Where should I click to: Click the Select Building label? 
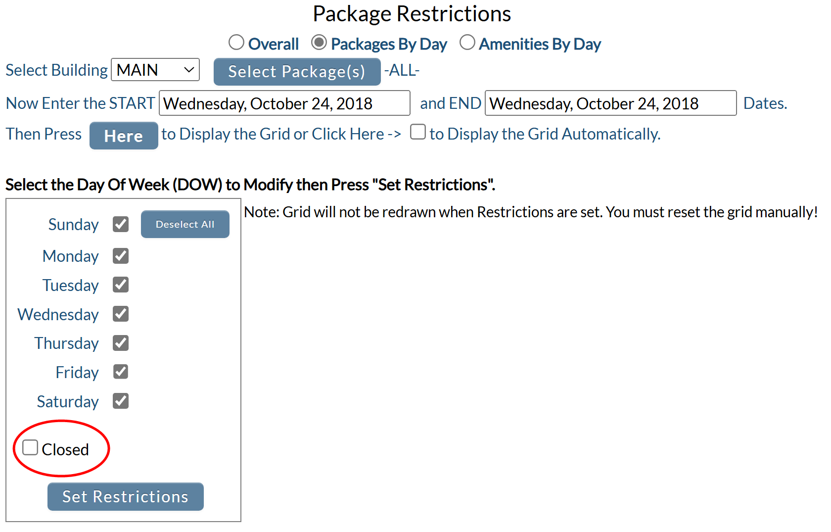tap(56, 70)
